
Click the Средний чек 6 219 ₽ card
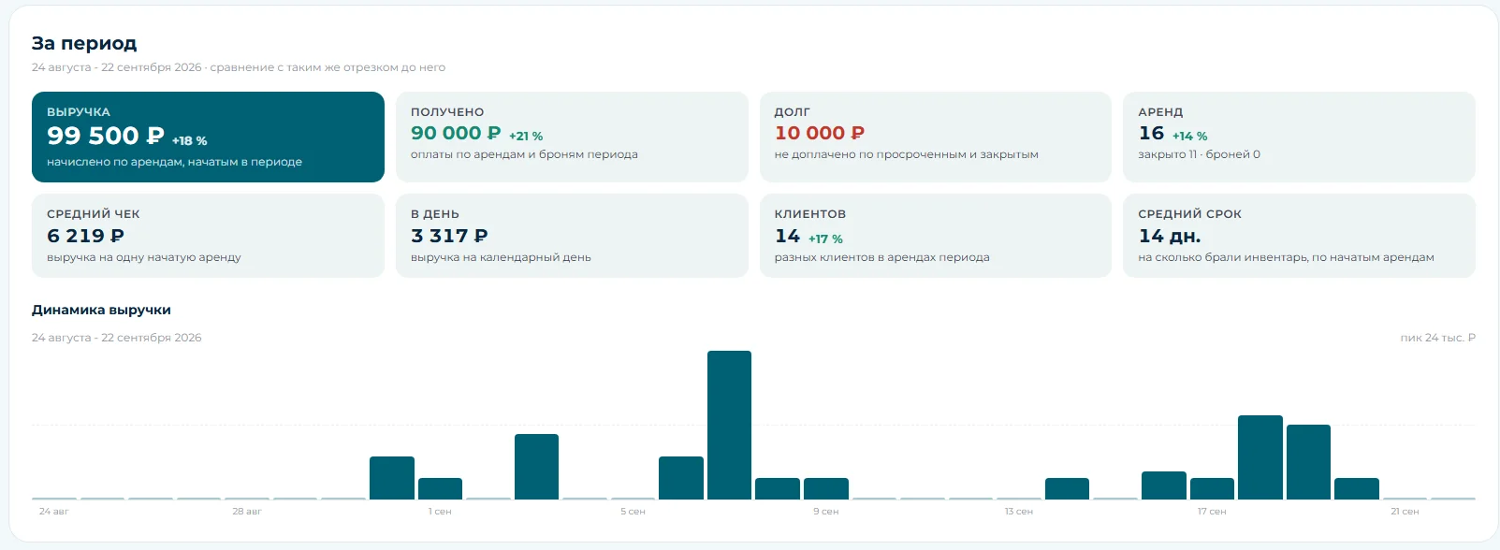pyautogui.click(x=208, y=236)
